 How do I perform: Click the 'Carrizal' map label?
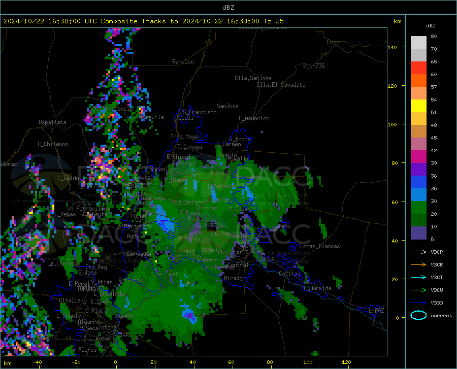point(165,274)
